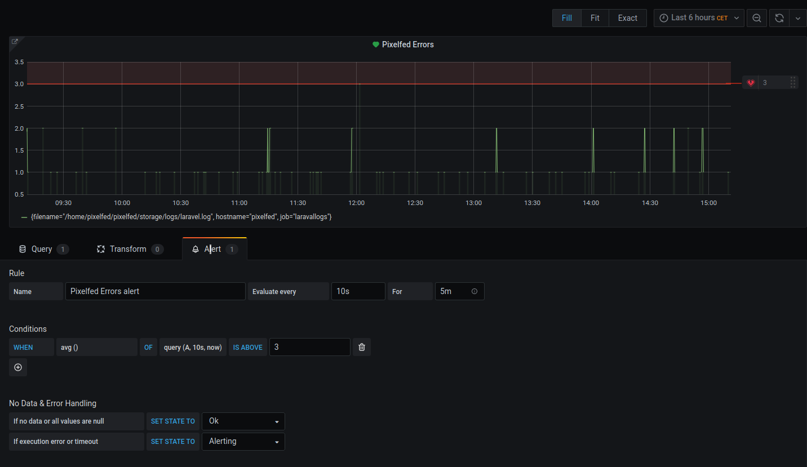807x467 pixels.
Task: Click the info icon beside For field
Action: pyautogui.click(x=475, y=291)
